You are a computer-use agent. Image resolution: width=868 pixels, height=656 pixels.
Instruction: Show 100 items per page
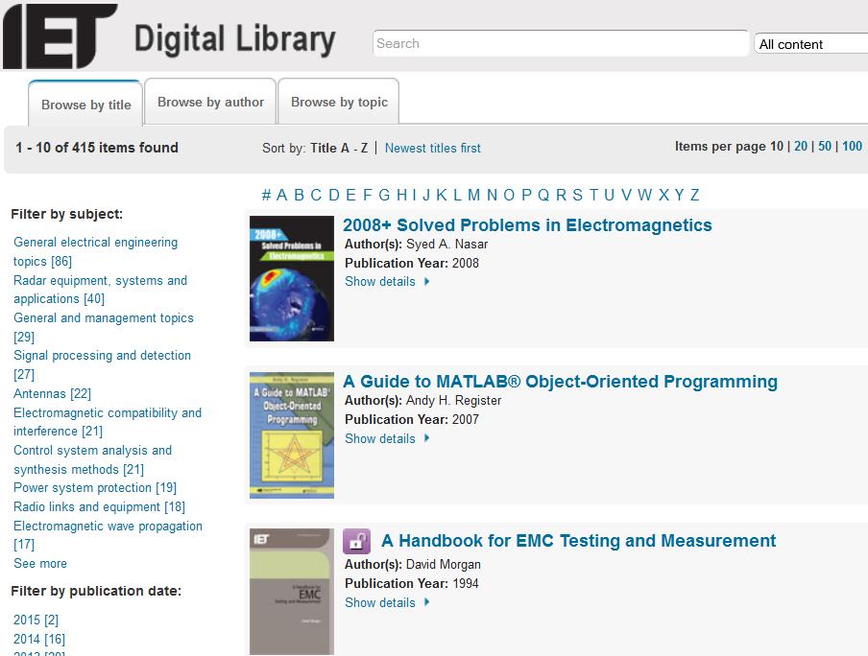pyautogui.click(x=852, y=146)
